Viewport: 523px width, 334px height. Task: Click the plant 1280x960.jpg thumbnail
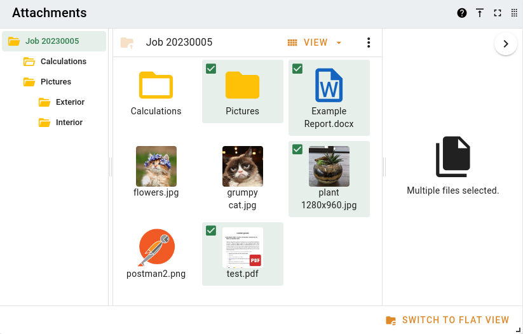(x=329, y=166)
